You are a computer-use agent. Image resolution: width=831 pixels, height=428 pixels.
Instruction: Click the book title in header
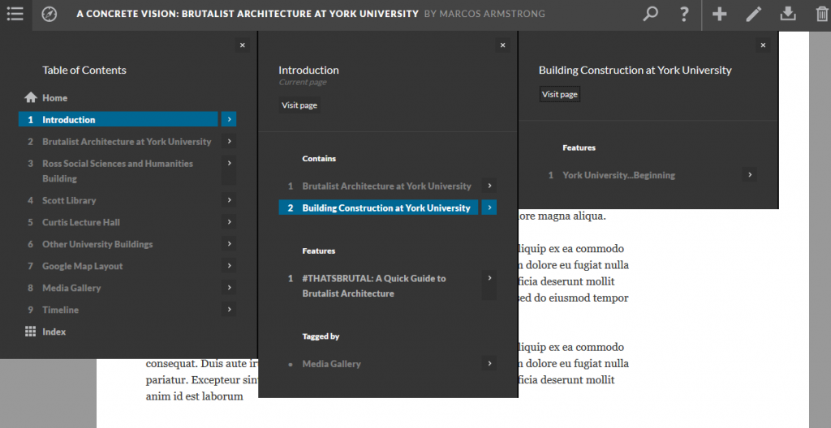(x=248, y=14)
